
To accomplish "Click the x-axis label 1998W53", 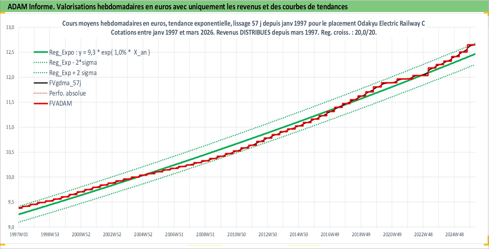I will coord(50,235).
